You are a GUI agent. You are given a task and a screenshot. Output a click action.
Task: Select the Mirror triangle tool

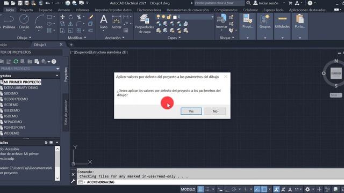coord(70,24)
